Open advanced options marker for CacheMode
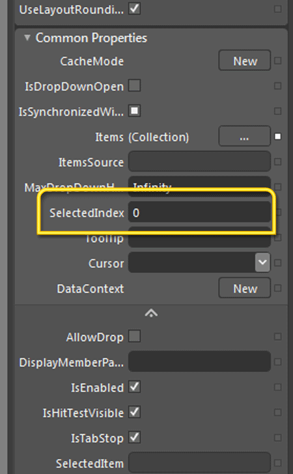The image size is (293, 474). click(x=277, y=61)
